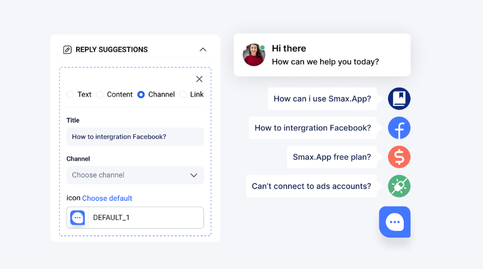Click 'How can we help you today?' text

[325, 62]
